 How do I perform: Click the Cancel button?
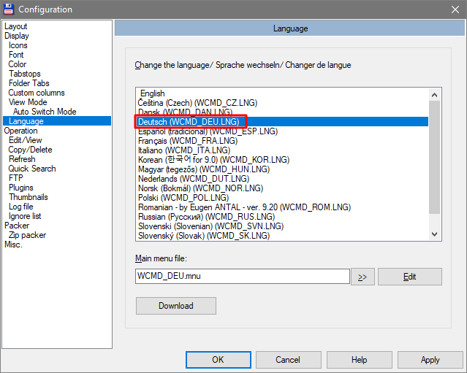pyautogui.click(x=288, y=360)
